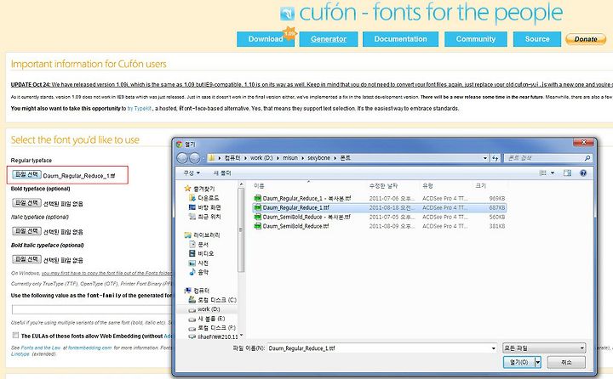Expand the 파일 이름 combo box dropdown

point(493,348)
